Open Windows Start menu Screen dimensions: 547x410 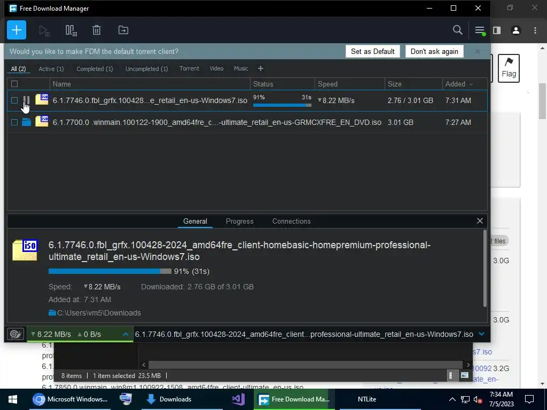[x=13, y=399]
